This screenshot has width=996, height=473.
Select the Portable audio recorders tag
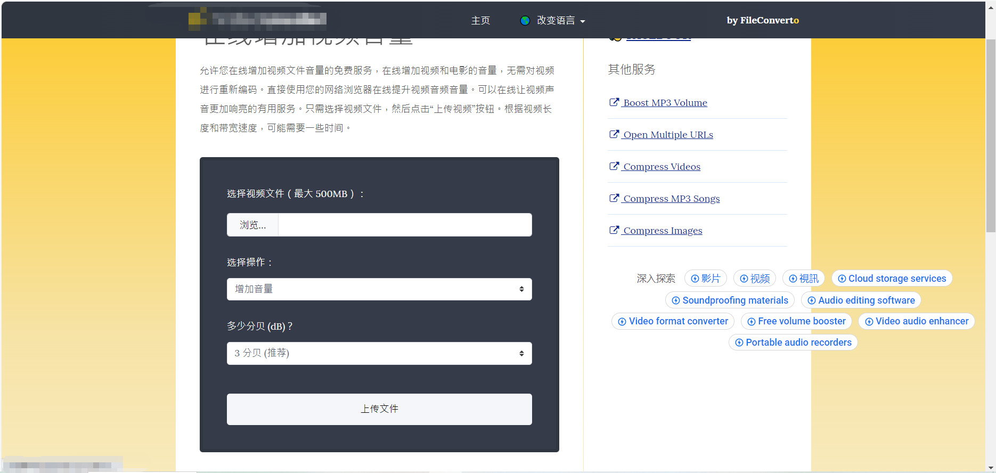(793, 342)
